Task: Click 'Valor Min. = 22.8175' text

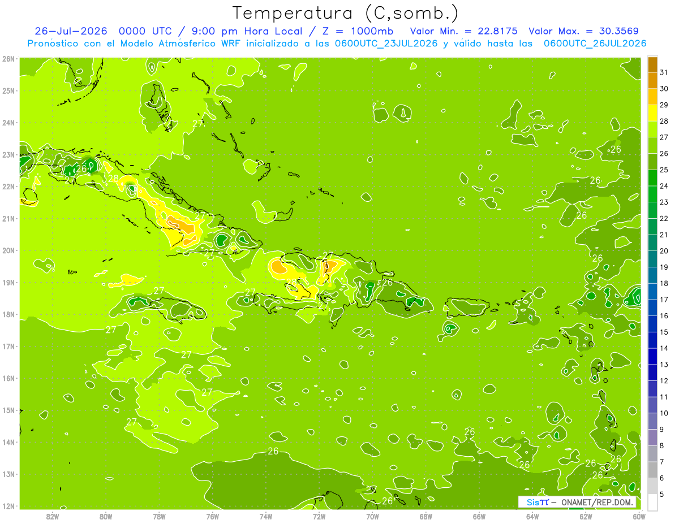Action: [x=463, y=31]
